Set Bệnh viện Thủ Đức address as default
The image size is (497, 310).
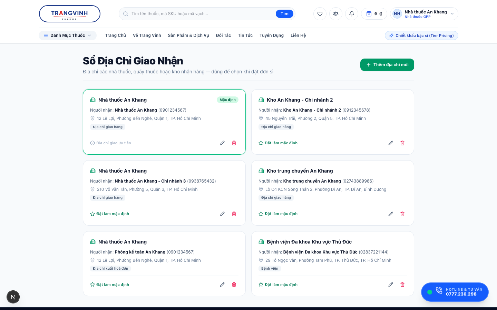click(278, 285)
